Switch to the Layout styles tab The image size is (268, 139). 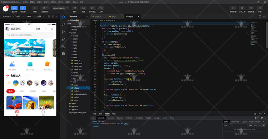click(x=244, y=121)
